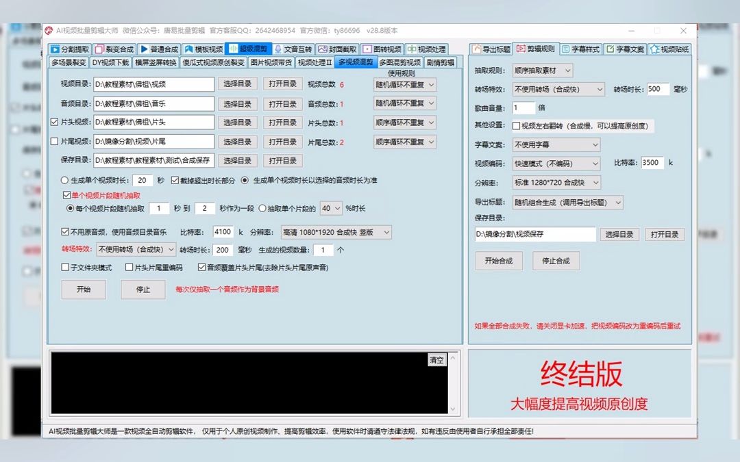
Task: Click the 开始合成 start button
Action: pyautogui.click(x=498, y=261)
